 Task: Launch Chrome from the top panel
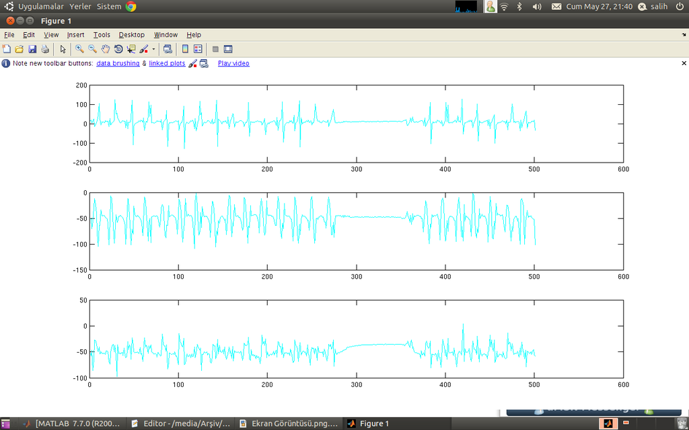point(131,7)
